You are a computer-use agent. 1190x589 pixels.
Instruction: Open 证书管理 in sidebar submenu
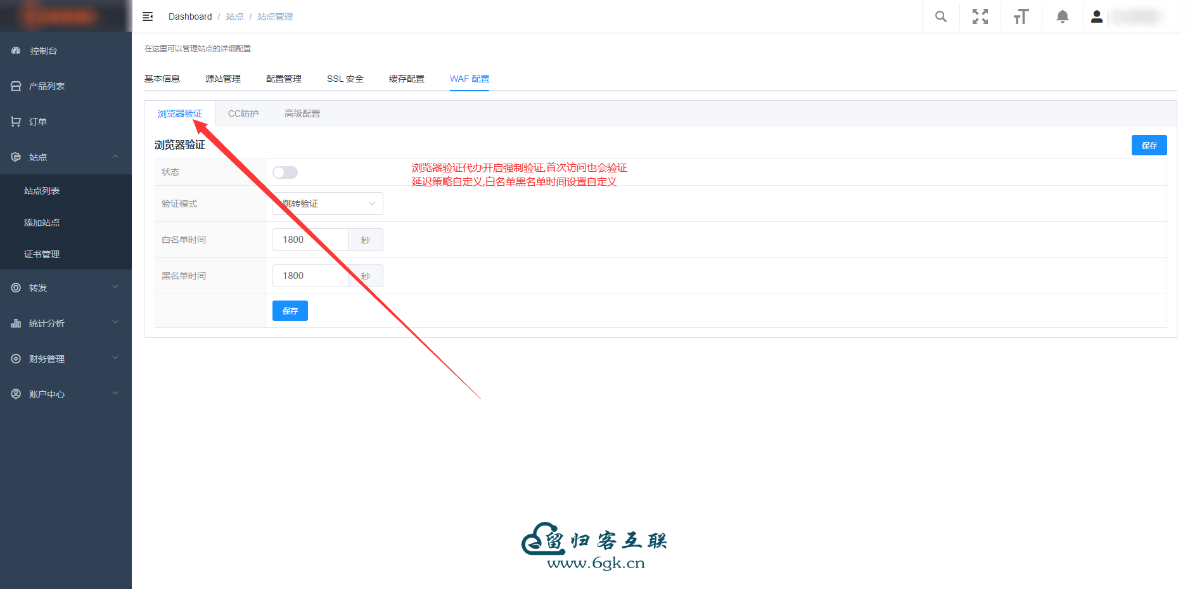pos(42,254)
